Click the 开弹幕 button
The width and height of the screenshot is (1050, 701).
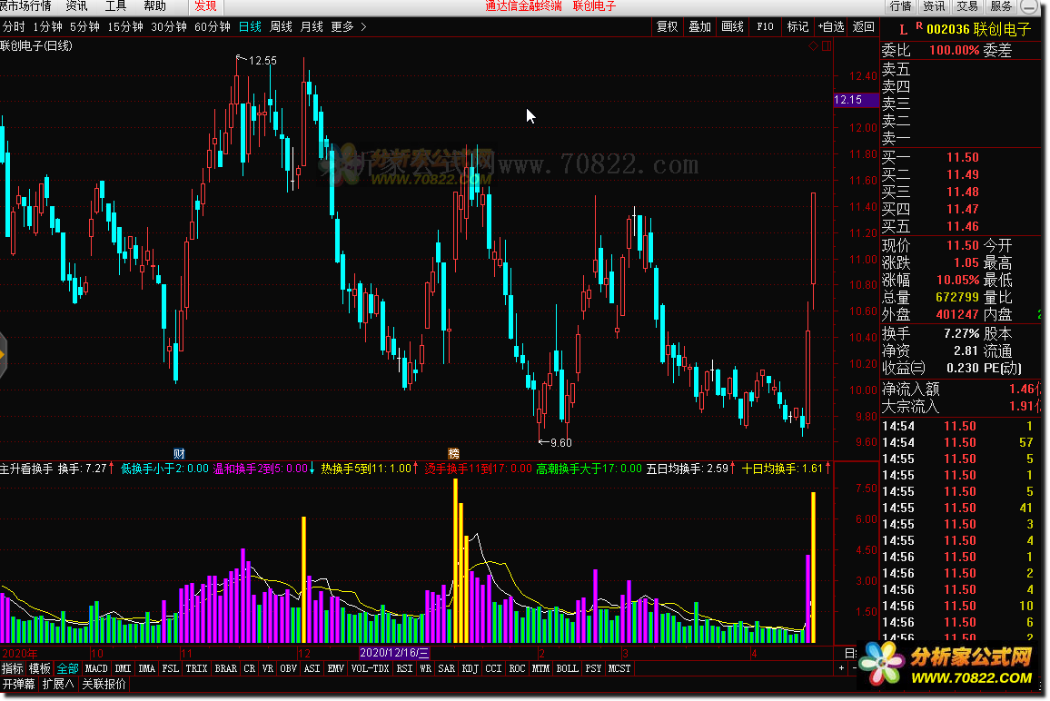coord(19,685)
